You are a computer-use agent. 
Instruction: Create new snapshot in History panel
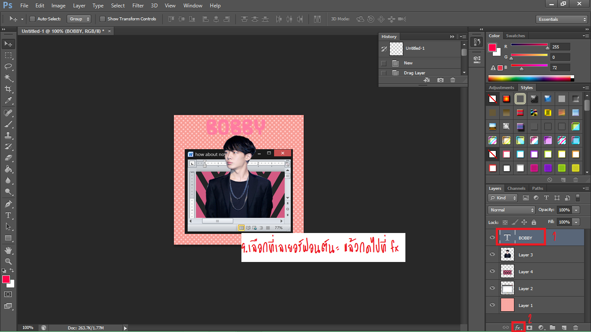pos(440,80)
